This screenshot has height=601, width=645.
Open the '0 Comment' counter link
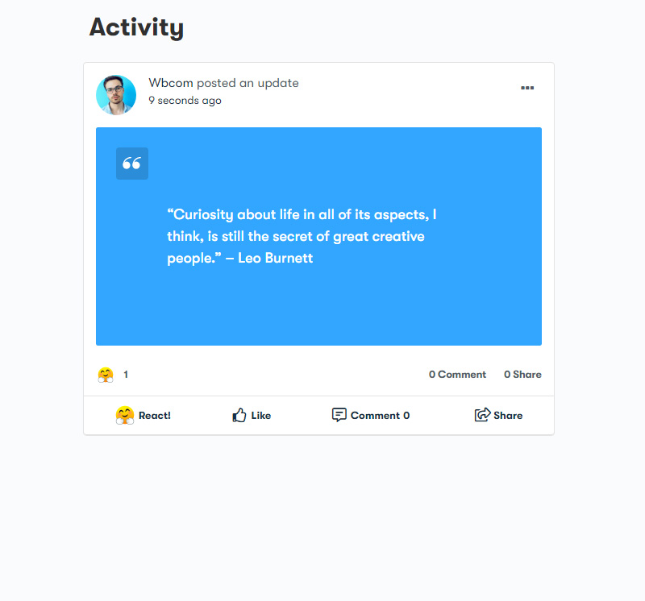tap(457, 375)
